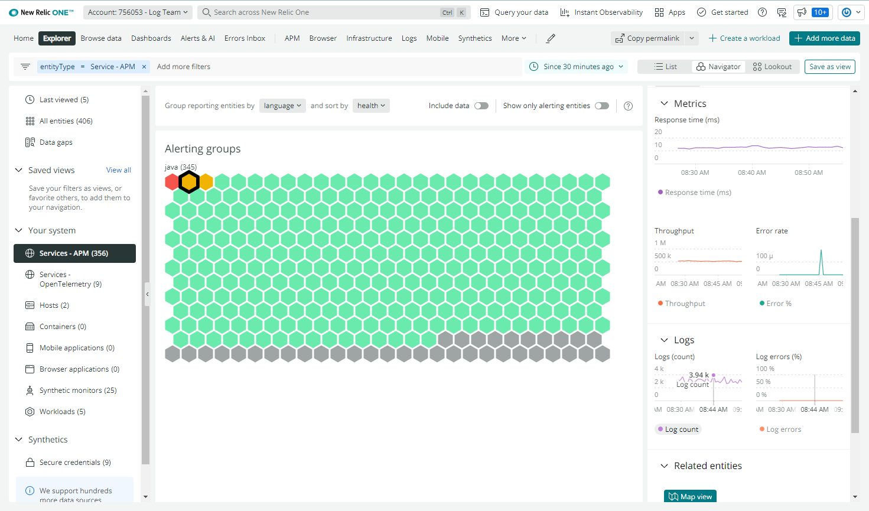Expand the More navigation menu
The width and height of the screenshot is (869, 511).
click(514, 38)
